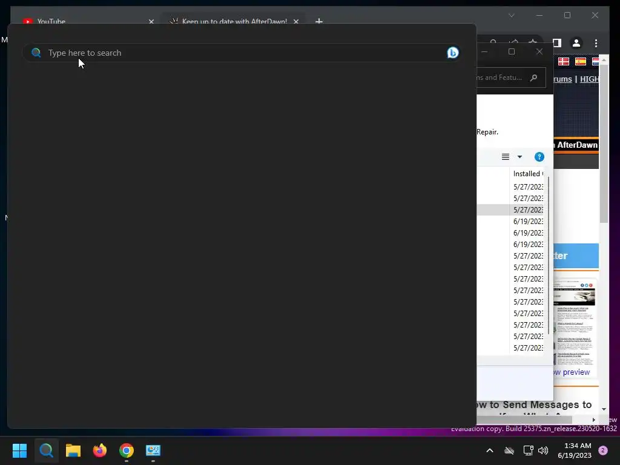The height and width of the screenshot is (465, 620).
Task: Switch to the AfterDawn tab in Chrome
Action: pyautogui.click(x=233, y=21)
